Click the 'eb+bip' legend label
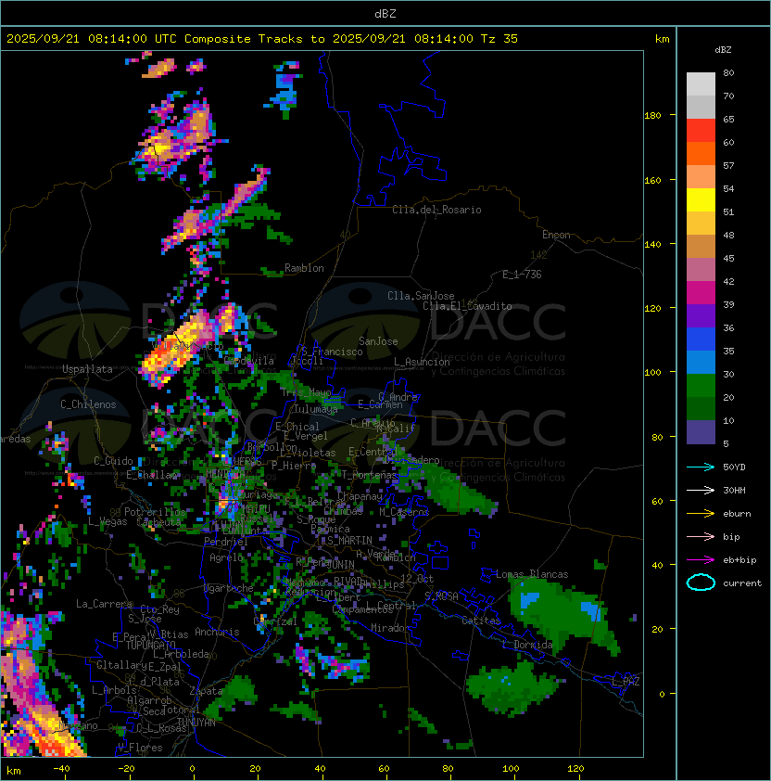The image size is (771, 781). (x=739, y=560)
